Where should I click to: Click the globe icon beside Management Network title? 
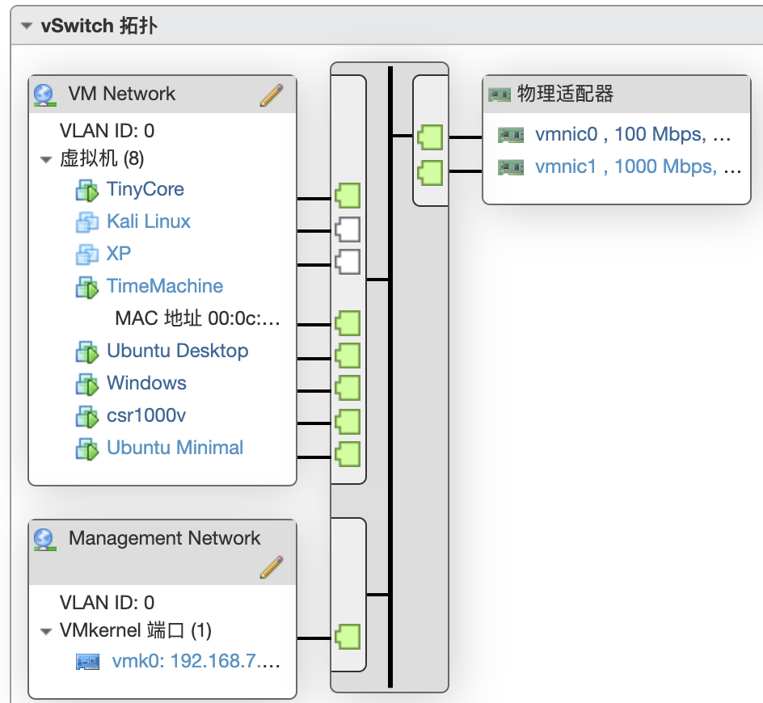[44, 537]
